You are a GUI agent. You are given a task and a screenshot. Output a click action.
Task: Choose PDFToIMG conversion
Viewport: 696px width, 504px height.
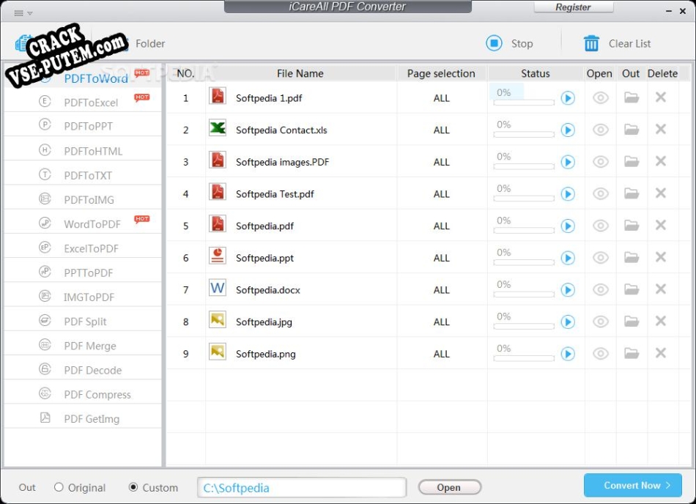click(83, 200)
